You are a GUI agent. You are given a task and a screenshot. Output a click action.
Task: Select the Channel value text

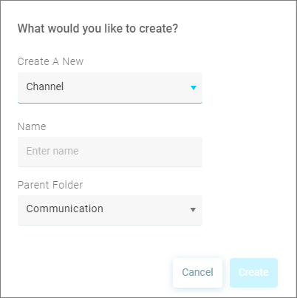(x=45, y=87)
